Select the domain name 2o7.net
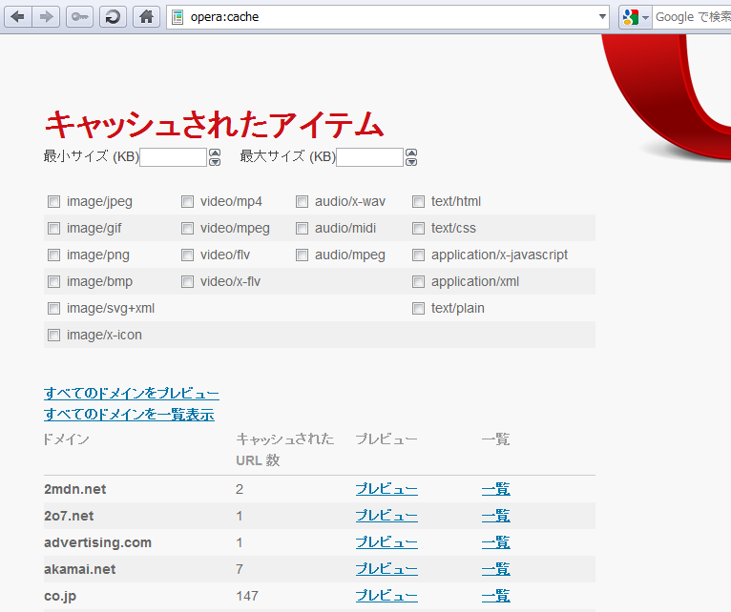Screen dimensions: 731x612 (x=69, y=516)
